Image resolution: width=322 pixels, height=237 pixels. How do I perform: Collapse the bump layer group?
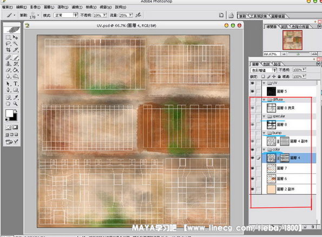point(264,133)
